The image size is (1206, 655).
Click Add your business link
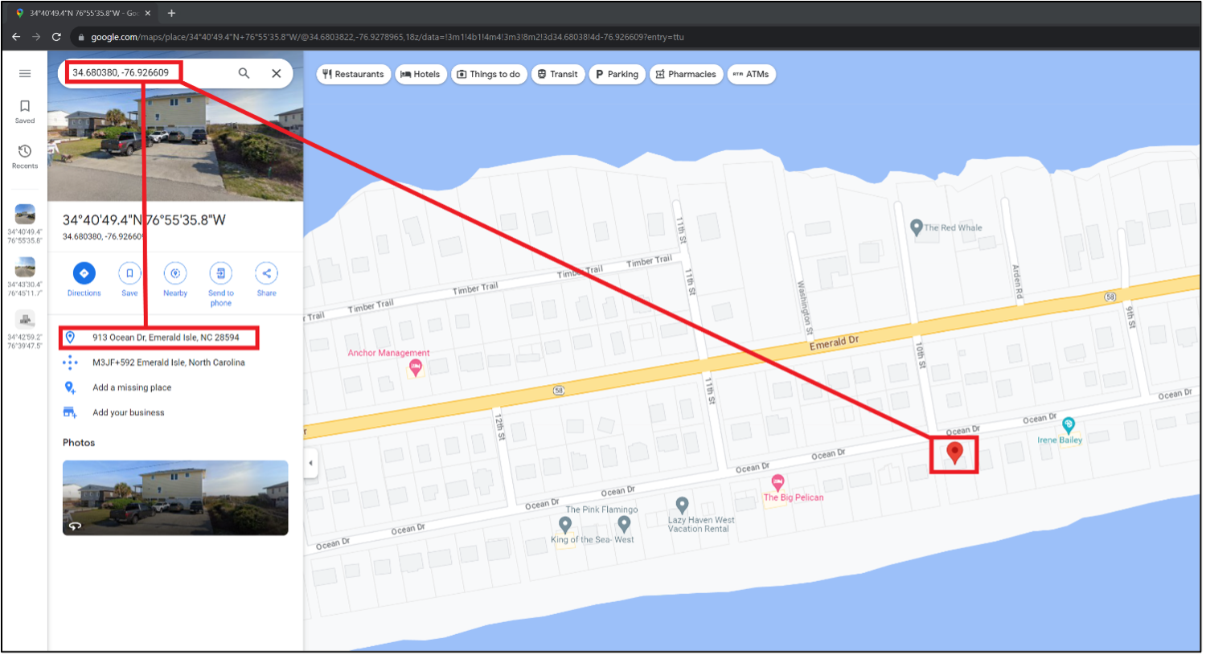128,412
